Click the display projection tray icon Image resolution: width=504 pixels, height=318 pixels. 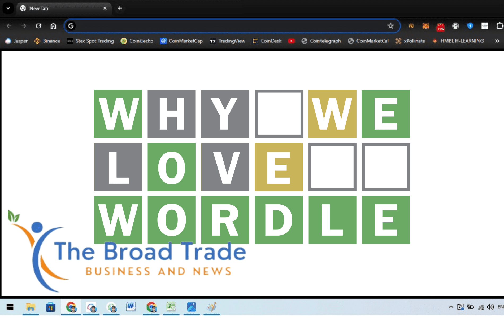click(x=460, y=307)
